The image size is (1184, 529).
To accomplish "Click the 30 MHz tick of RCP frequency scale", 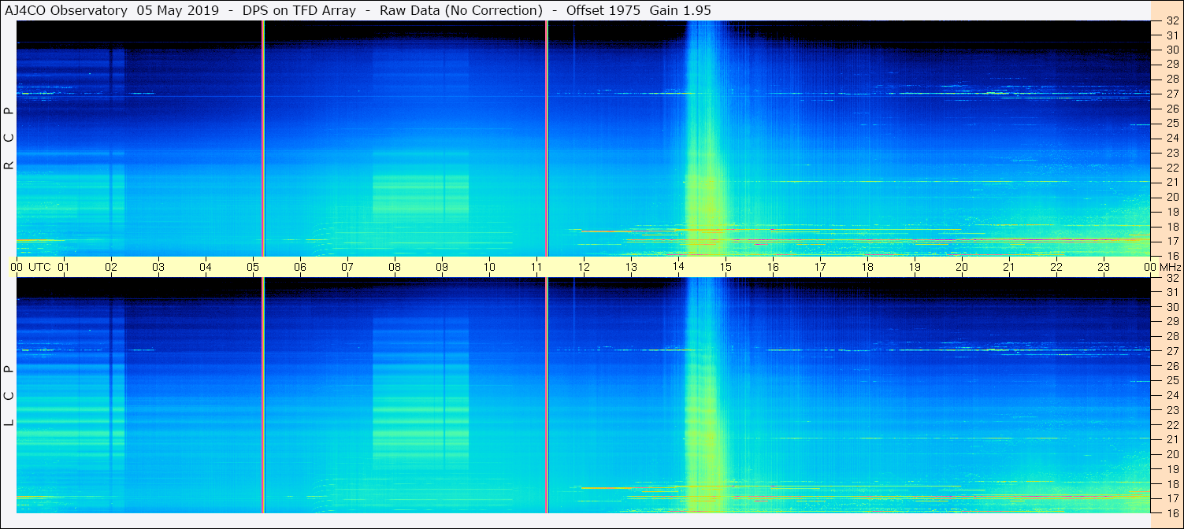I will [1171, 50].
